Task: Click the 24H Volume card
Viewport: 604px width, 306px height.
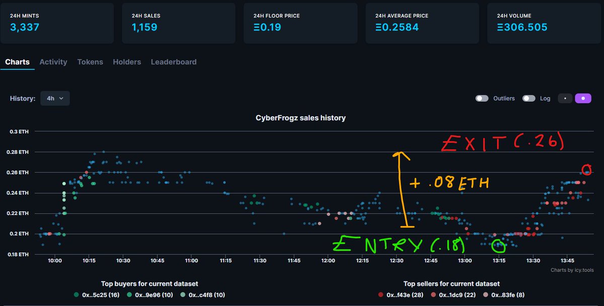Action: pyautogui.click(x=544, y=23)
